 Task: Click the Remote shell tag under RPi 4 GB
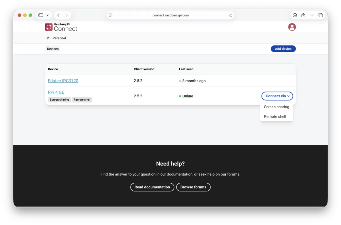(x=82, y=99)
